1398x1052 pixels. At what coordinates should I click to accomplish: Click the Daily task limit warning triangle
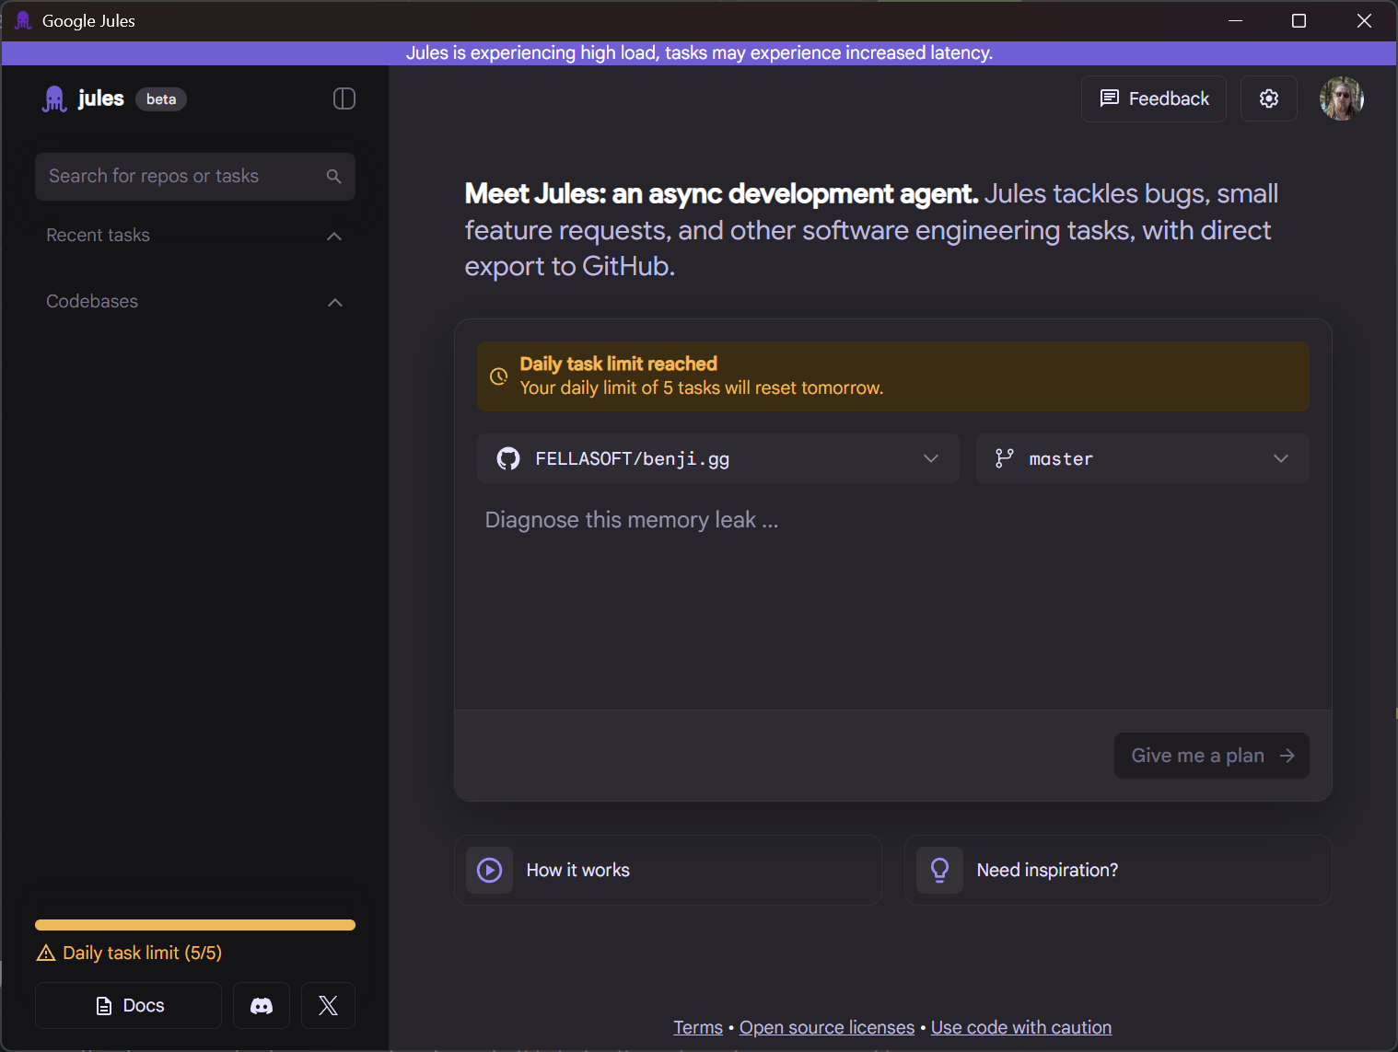coord(45,953)
